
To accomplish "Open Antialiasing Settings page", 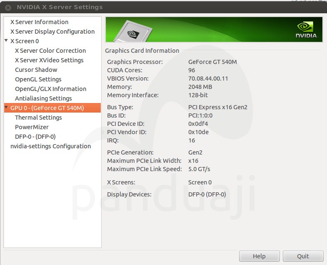I will (43, 98).
